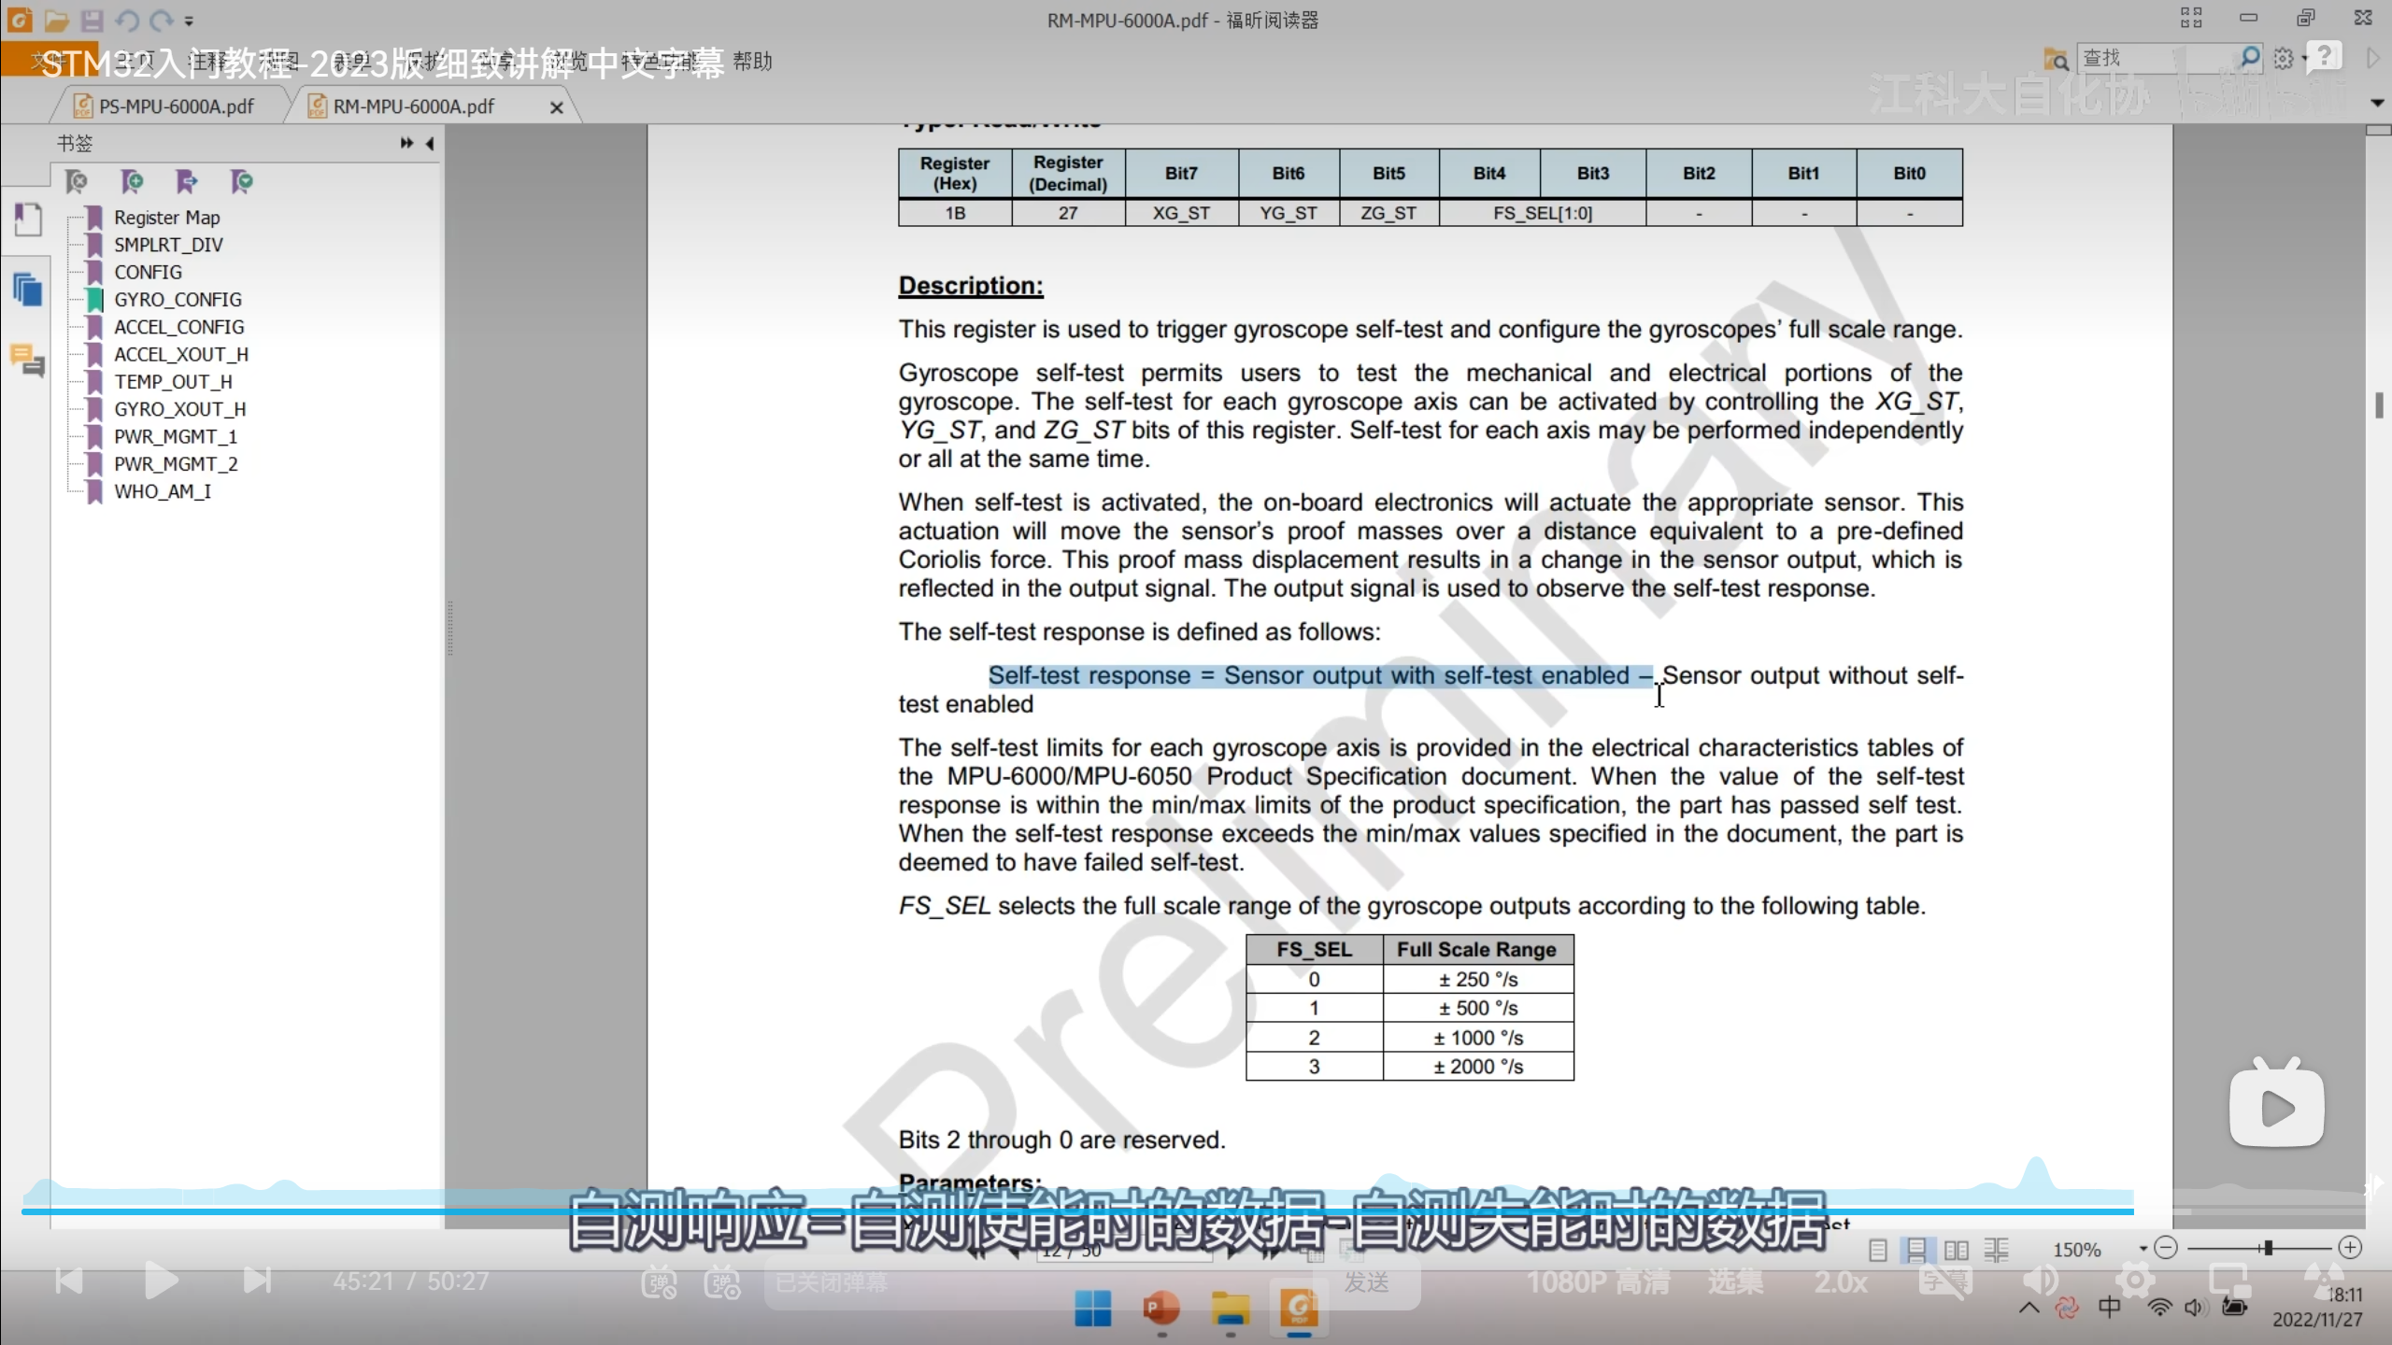Toggle single page view mode

point(1878,1250)
